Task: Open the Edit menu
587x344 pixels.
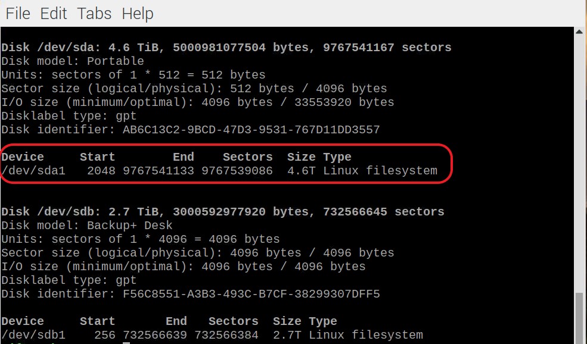Action: [54, 13]
